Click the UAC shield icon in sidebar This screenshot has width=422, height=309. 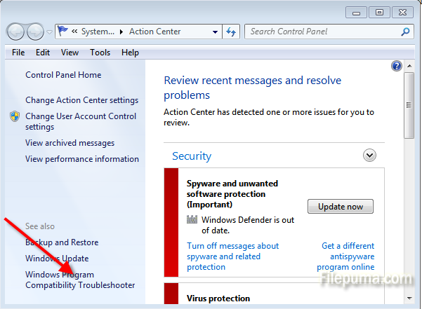(15, 116)
